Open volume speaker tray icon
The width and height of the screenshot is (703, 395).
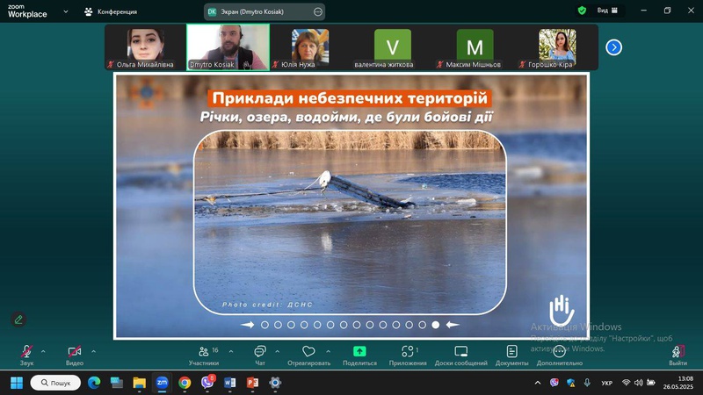639,383
